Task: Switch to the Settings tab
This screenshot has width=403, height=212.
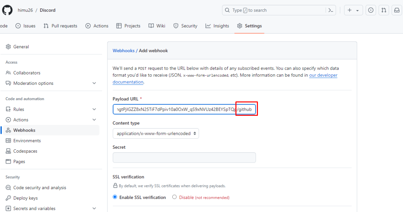Action: tap(250, 26)
